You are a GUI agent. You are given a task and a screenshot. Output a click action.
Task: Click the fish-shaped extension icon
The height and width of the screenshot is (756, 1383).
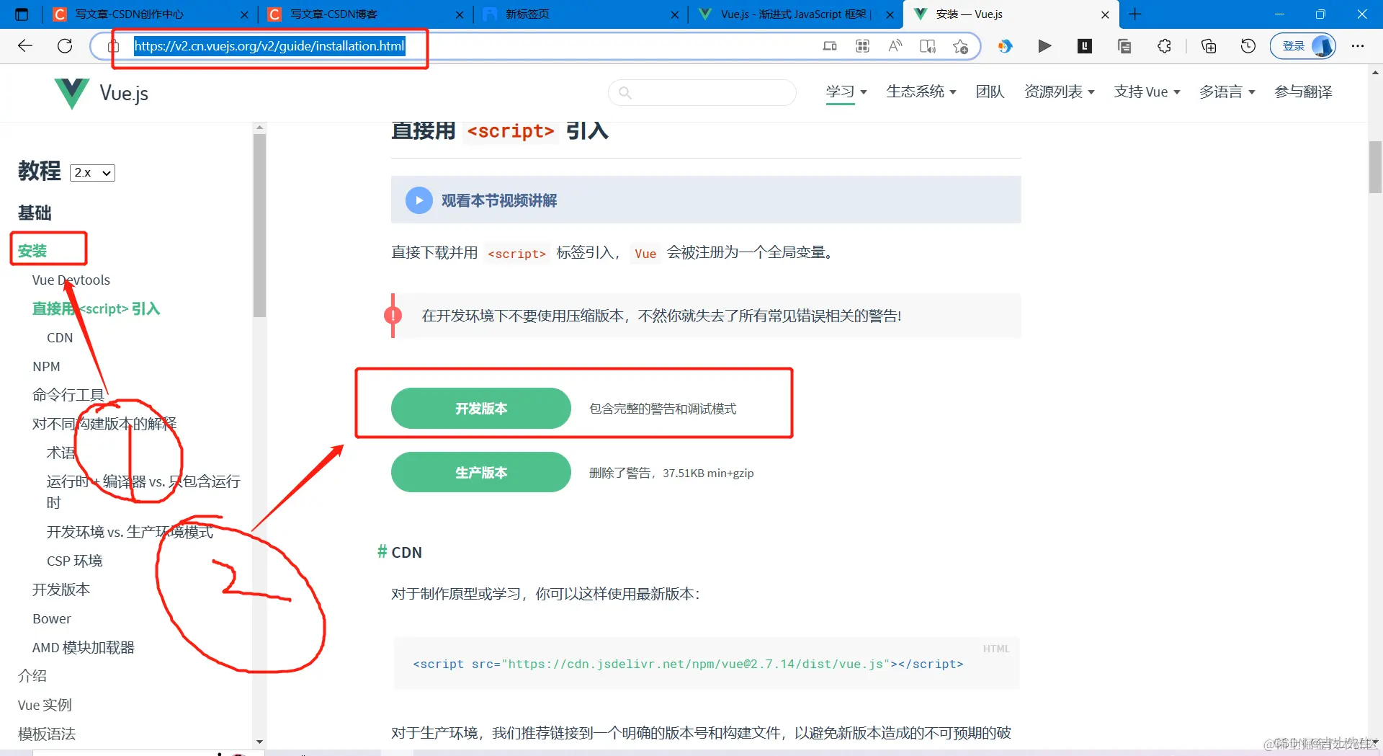(1006, 46)
